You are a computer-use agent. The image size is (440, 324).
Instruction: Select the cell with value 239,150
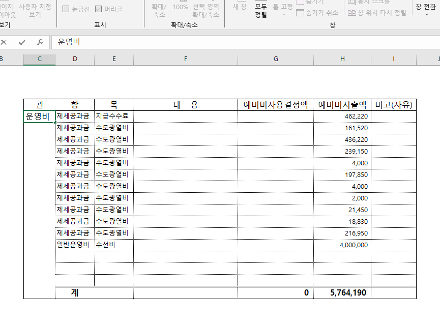tap(342, 151)
